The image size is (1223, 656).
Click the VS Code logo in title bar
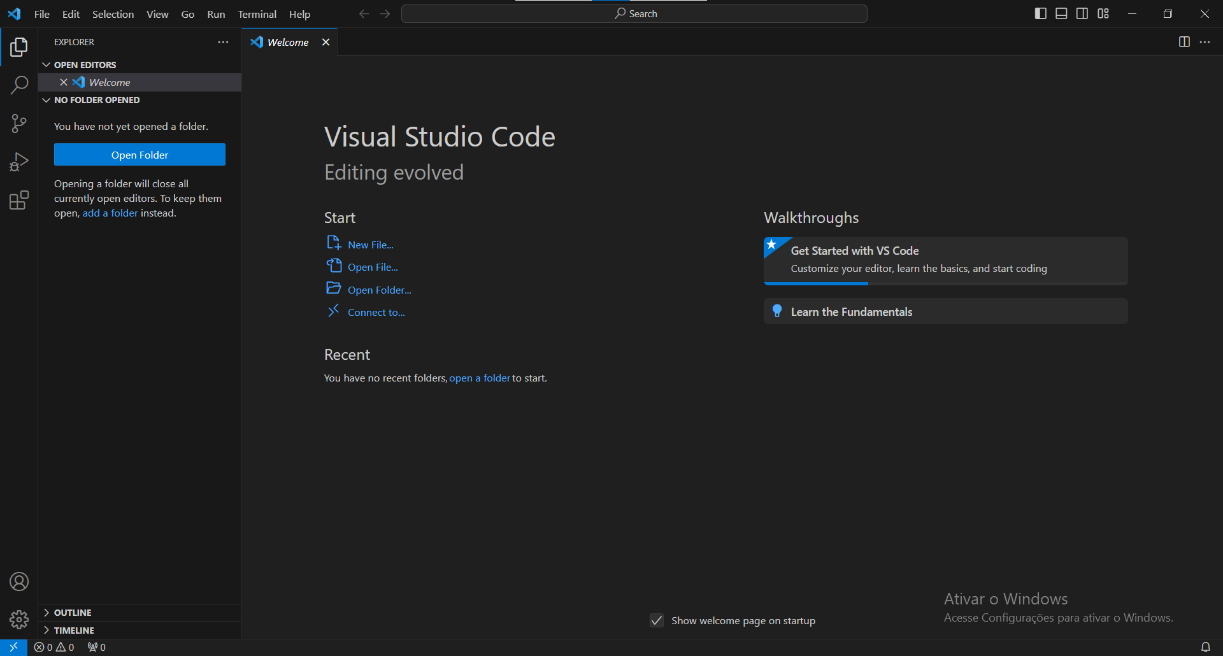point(14,13)
